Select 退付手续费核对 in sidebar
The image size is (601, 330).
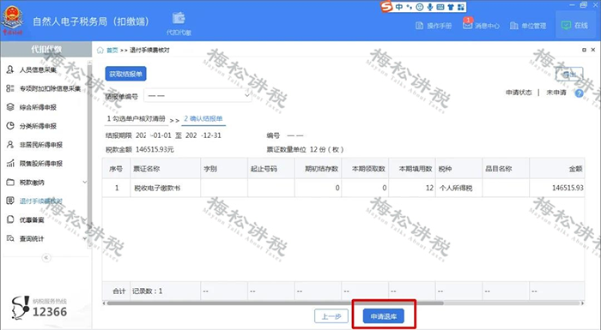click(34, 201)
